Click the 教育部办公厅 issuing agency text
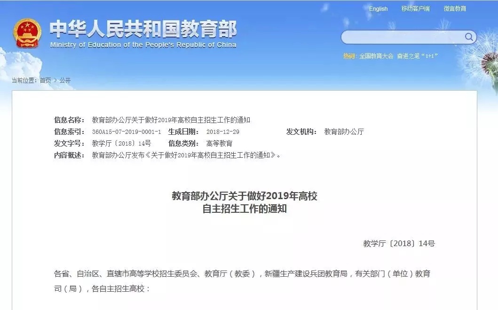Image resolution: width=498 pixels, height=310 pixels. [343, 132]
